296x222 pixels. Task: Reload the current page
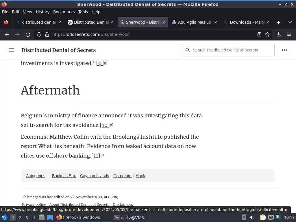click(28, 34)
